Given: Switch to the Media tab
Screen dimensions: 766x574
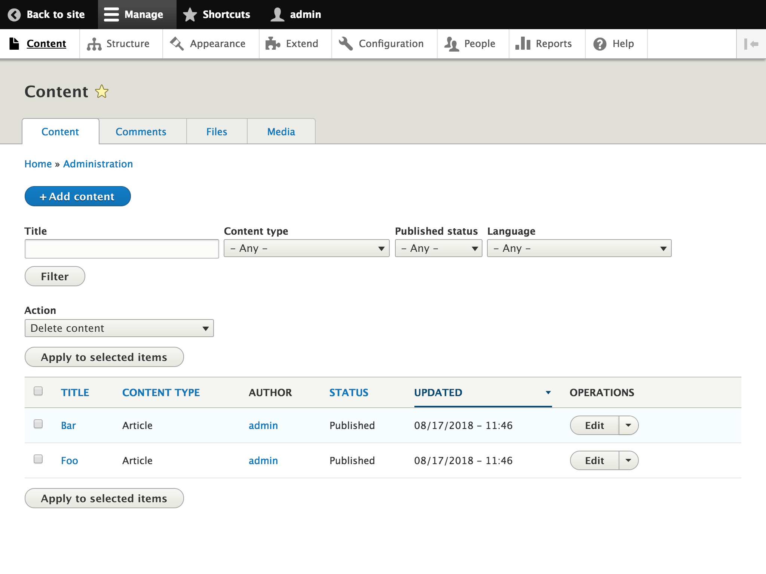Looking at the screenshot, I should pyautogui.click(x=281, y=132).
